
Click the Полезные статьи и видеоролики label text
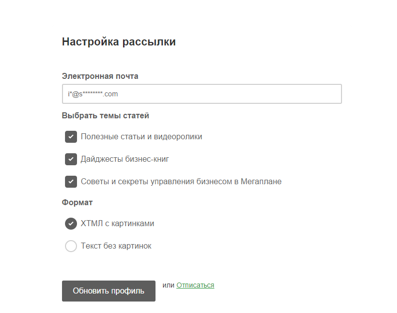[141, 137]
